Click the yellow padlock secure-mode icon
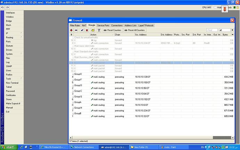 coord(238,7)
